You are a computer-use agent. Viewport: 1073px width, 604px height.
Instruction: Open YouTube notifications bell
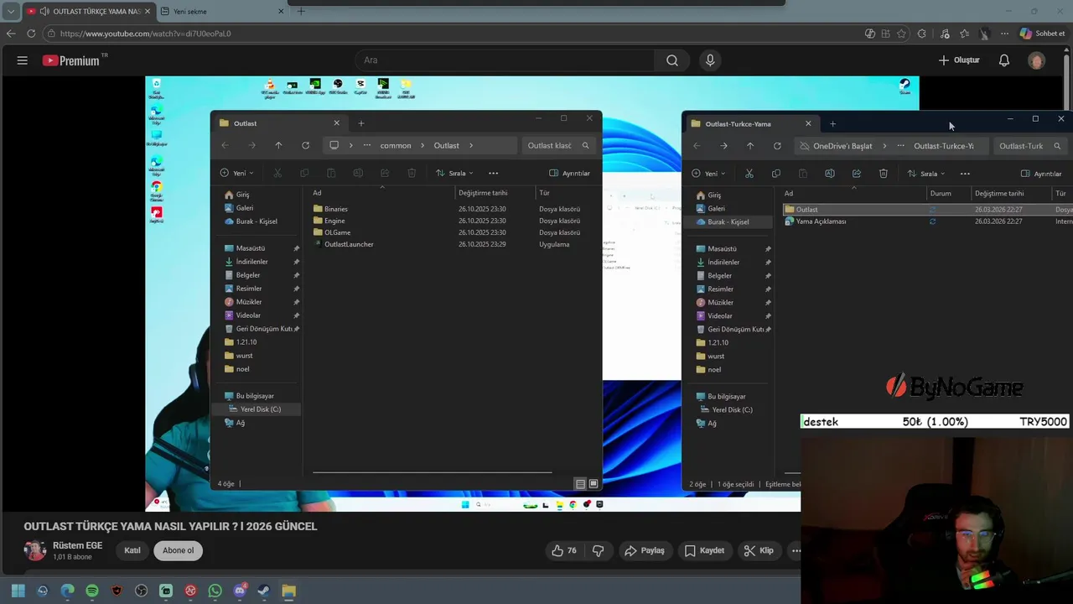click(1004, 60)
